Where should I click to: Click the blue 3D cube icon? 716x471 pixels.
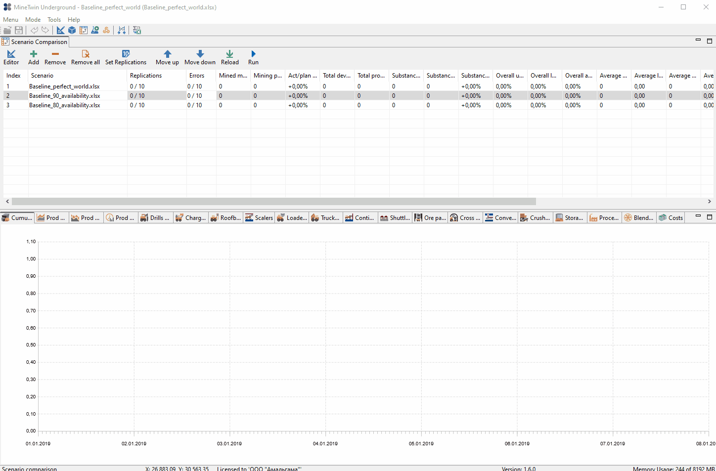click(72, 30)
